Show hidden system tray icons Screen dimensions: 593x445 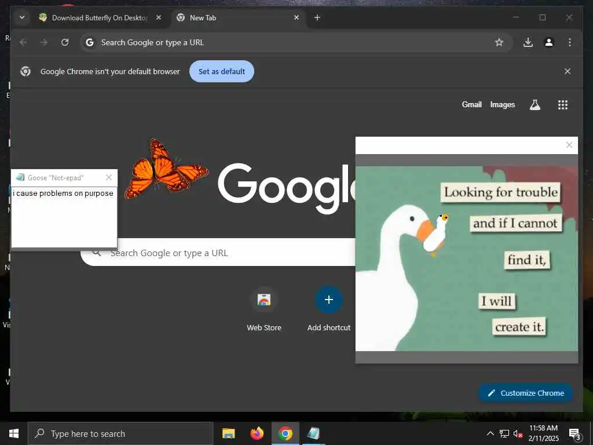[490, 433]
